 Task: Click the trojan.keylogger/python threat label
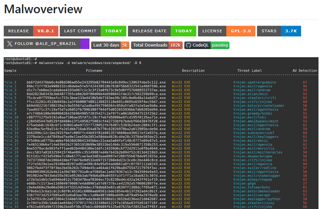click(x=257, y=199)
